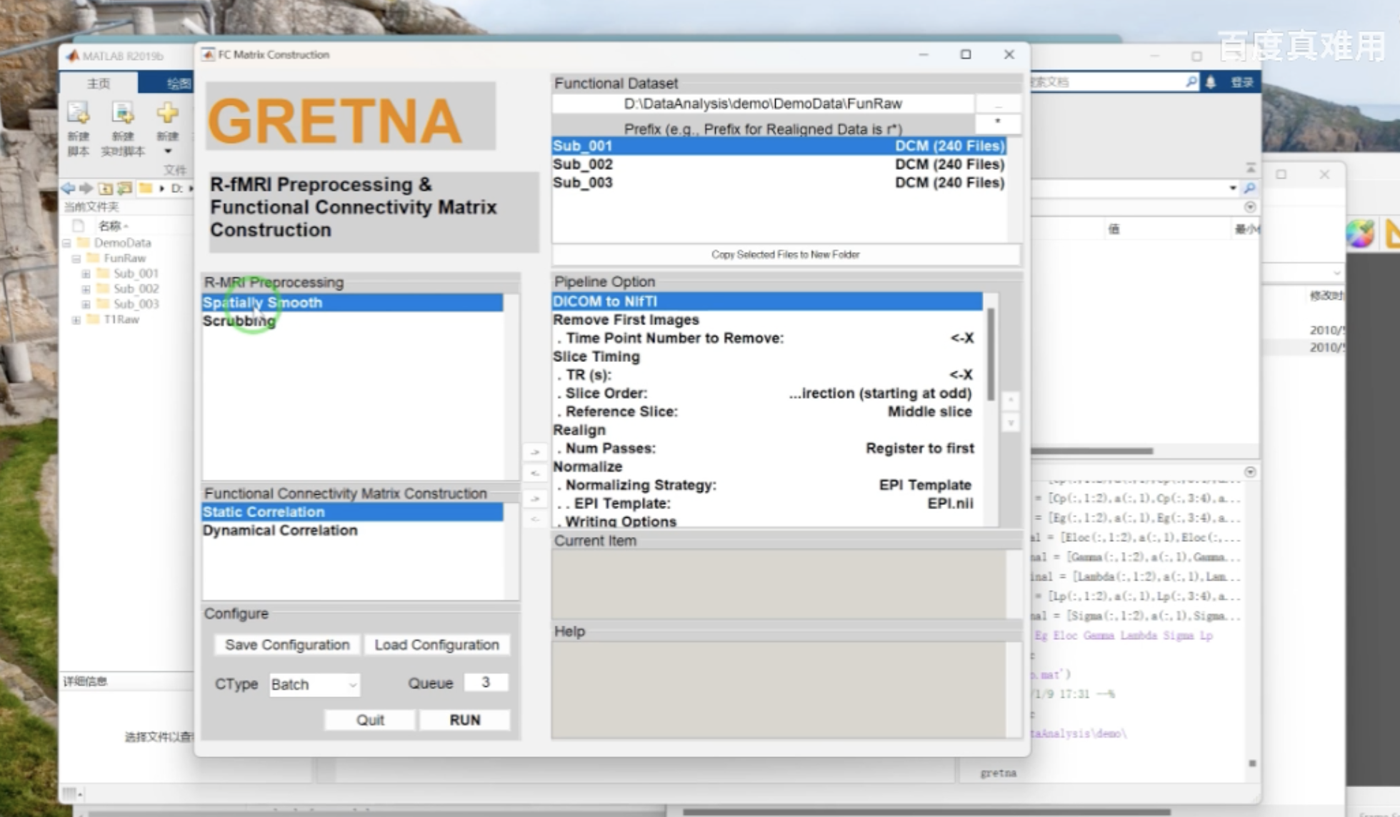This screenshot has width=1400, height=817.
Task: Click the notification bell icon in MATLAB
Action: pos(1211,82)
